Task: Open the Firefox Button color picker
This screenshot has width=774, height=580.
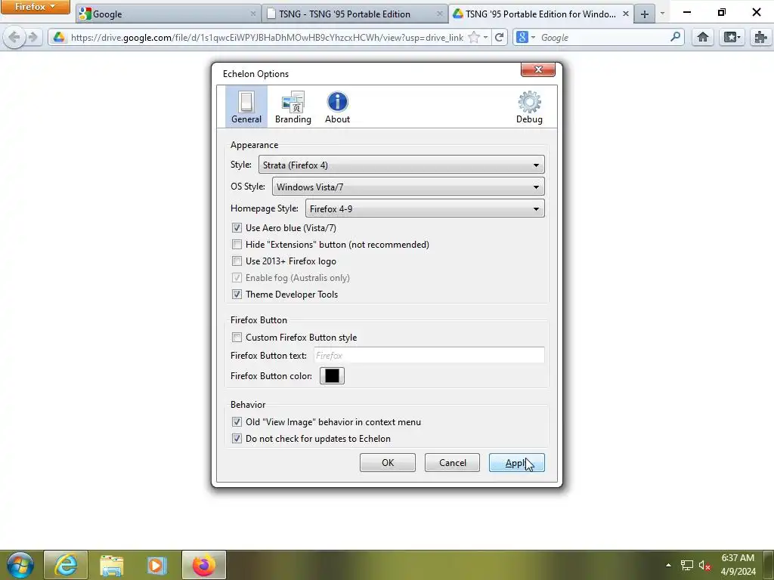Action: pos(332,376)
